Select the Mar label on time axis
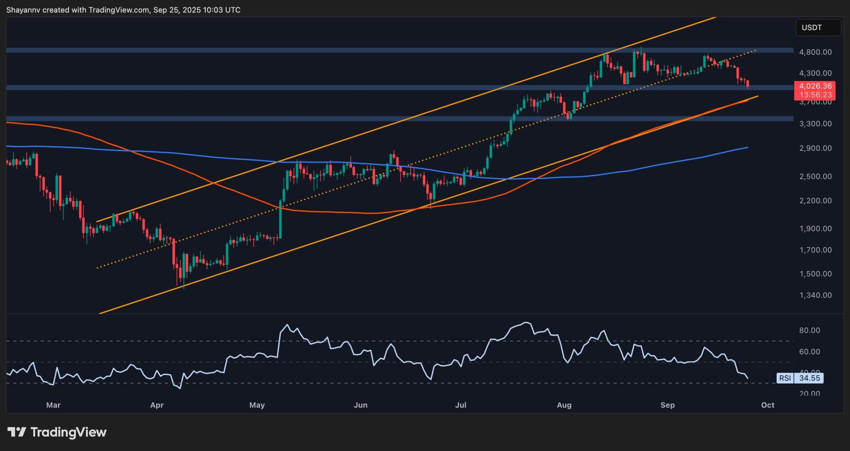Image resolution: width=850 pixels, height=451 pixels. [x=53, y=405]
